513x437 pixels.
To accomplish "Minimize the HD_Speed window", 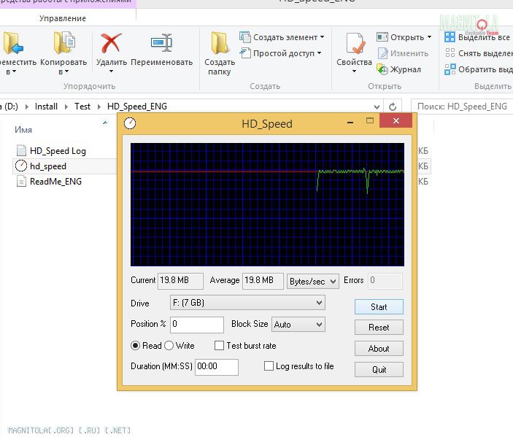I will click(x=350, y=122).
